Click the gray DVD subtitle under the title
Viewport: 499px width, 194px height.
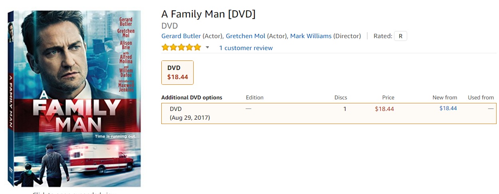point(170,26)
